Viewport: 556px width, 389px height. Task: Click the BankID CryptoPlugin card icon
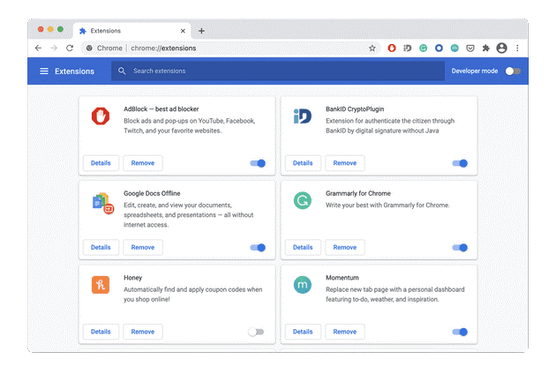pyautogui.click(x=303, y=116)
